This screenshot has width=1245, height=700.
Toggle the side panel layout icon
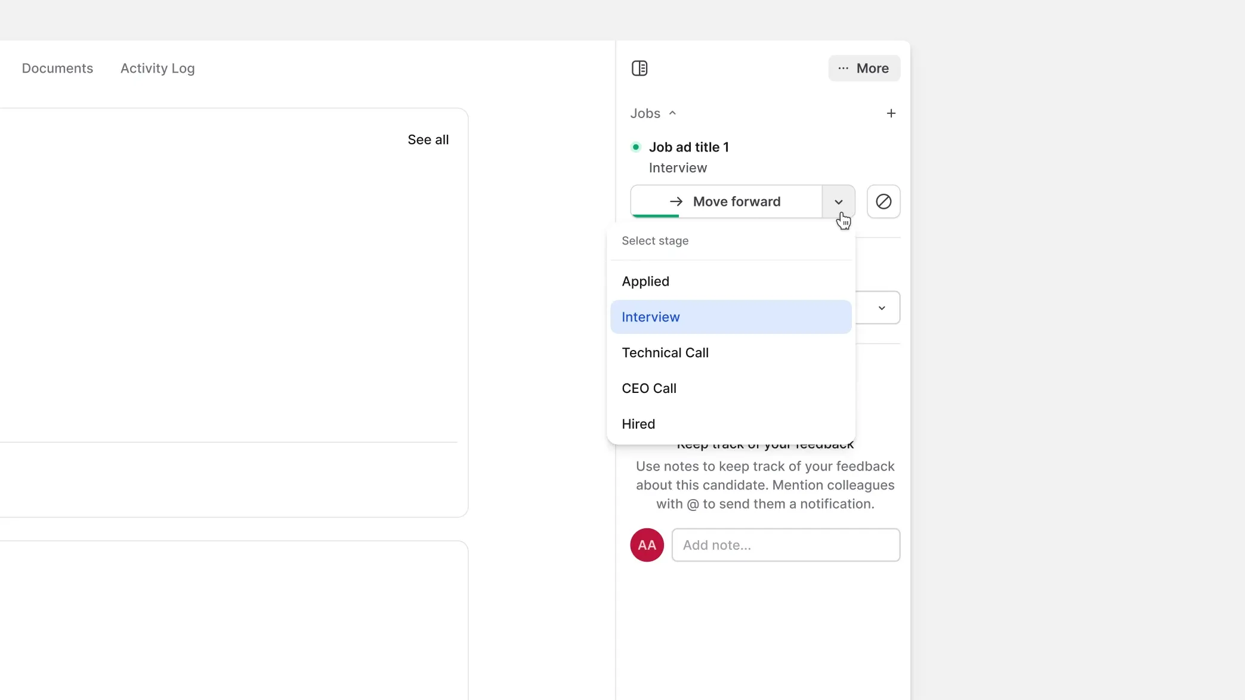tap(640, 68)
